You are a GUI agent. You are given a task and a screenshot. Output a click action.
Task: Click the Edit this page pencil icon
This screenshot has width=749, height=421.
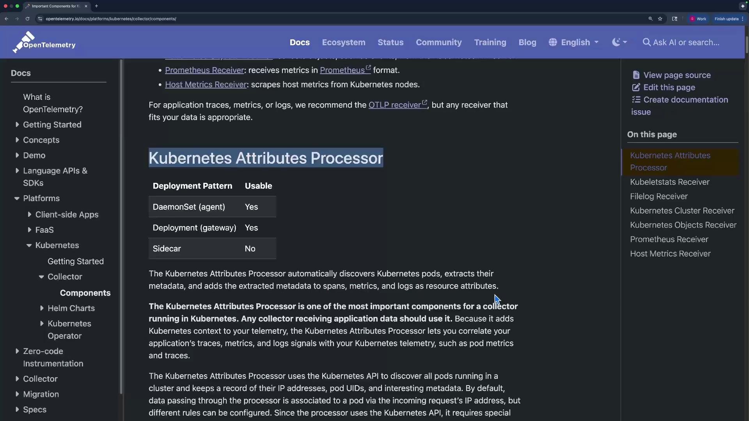(x=636, y=87)
